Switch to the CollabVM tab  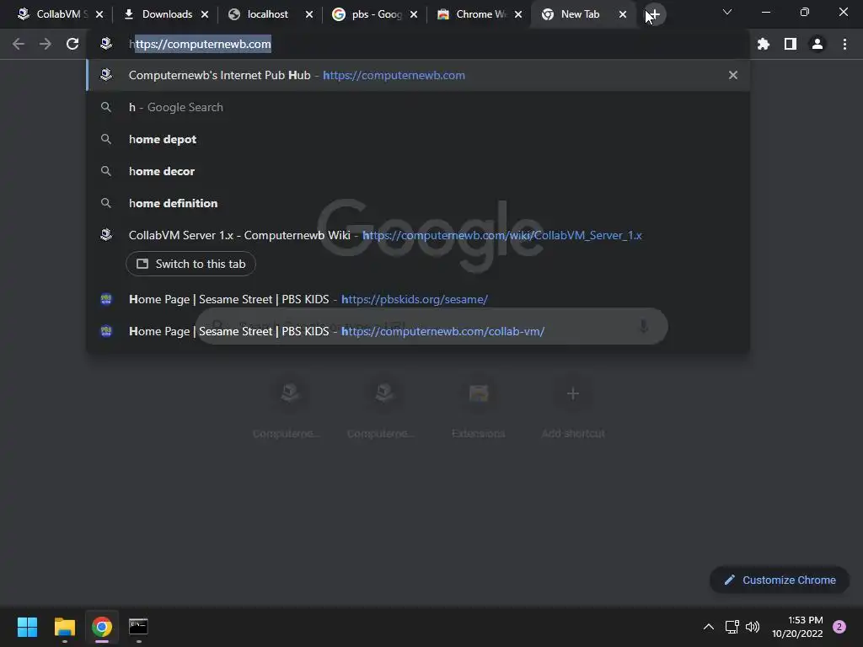tap(52, 14)
